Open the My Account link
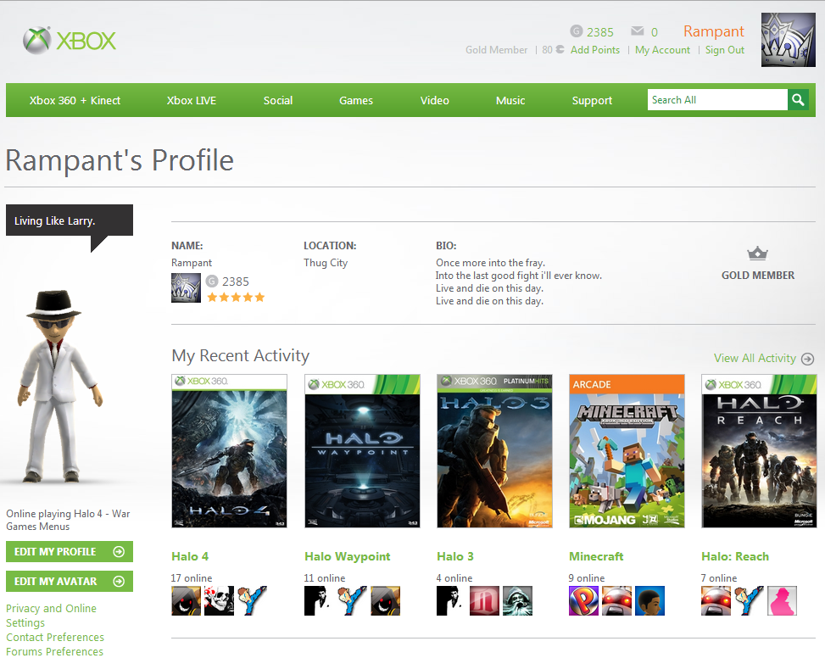The height and width of the screenshot is (658, 825). click(x=662, y=50)
